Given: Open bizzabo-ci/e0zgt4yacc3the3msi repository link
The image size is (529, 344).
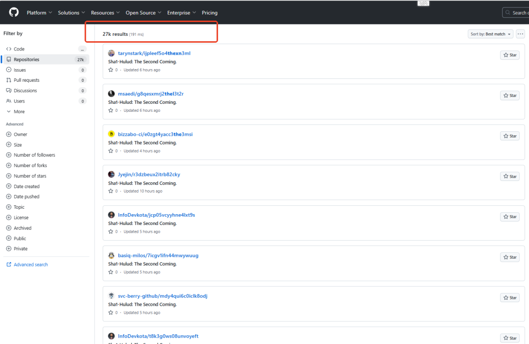Looking at the screenshot, I should click(x=155, y=134).
